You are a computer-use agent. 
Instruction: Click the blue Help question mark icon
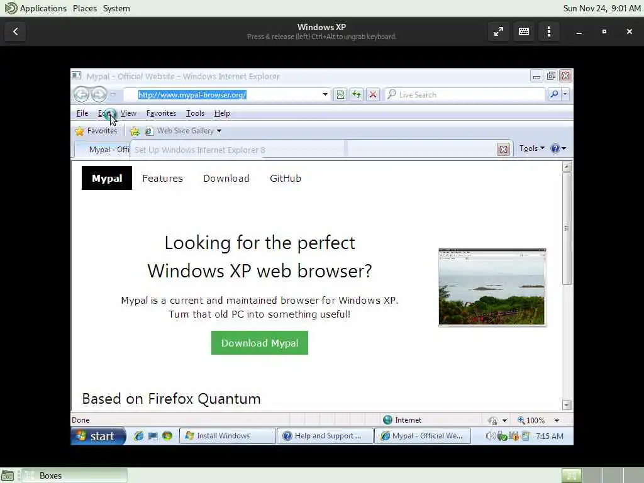555,148
